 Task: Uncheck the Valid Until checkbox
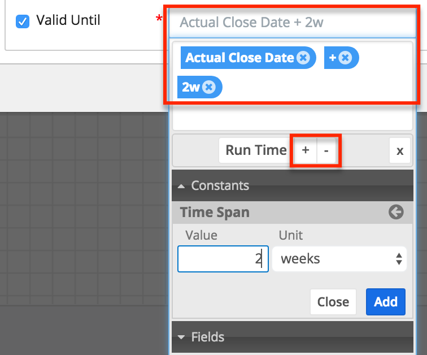pos(23,21)
